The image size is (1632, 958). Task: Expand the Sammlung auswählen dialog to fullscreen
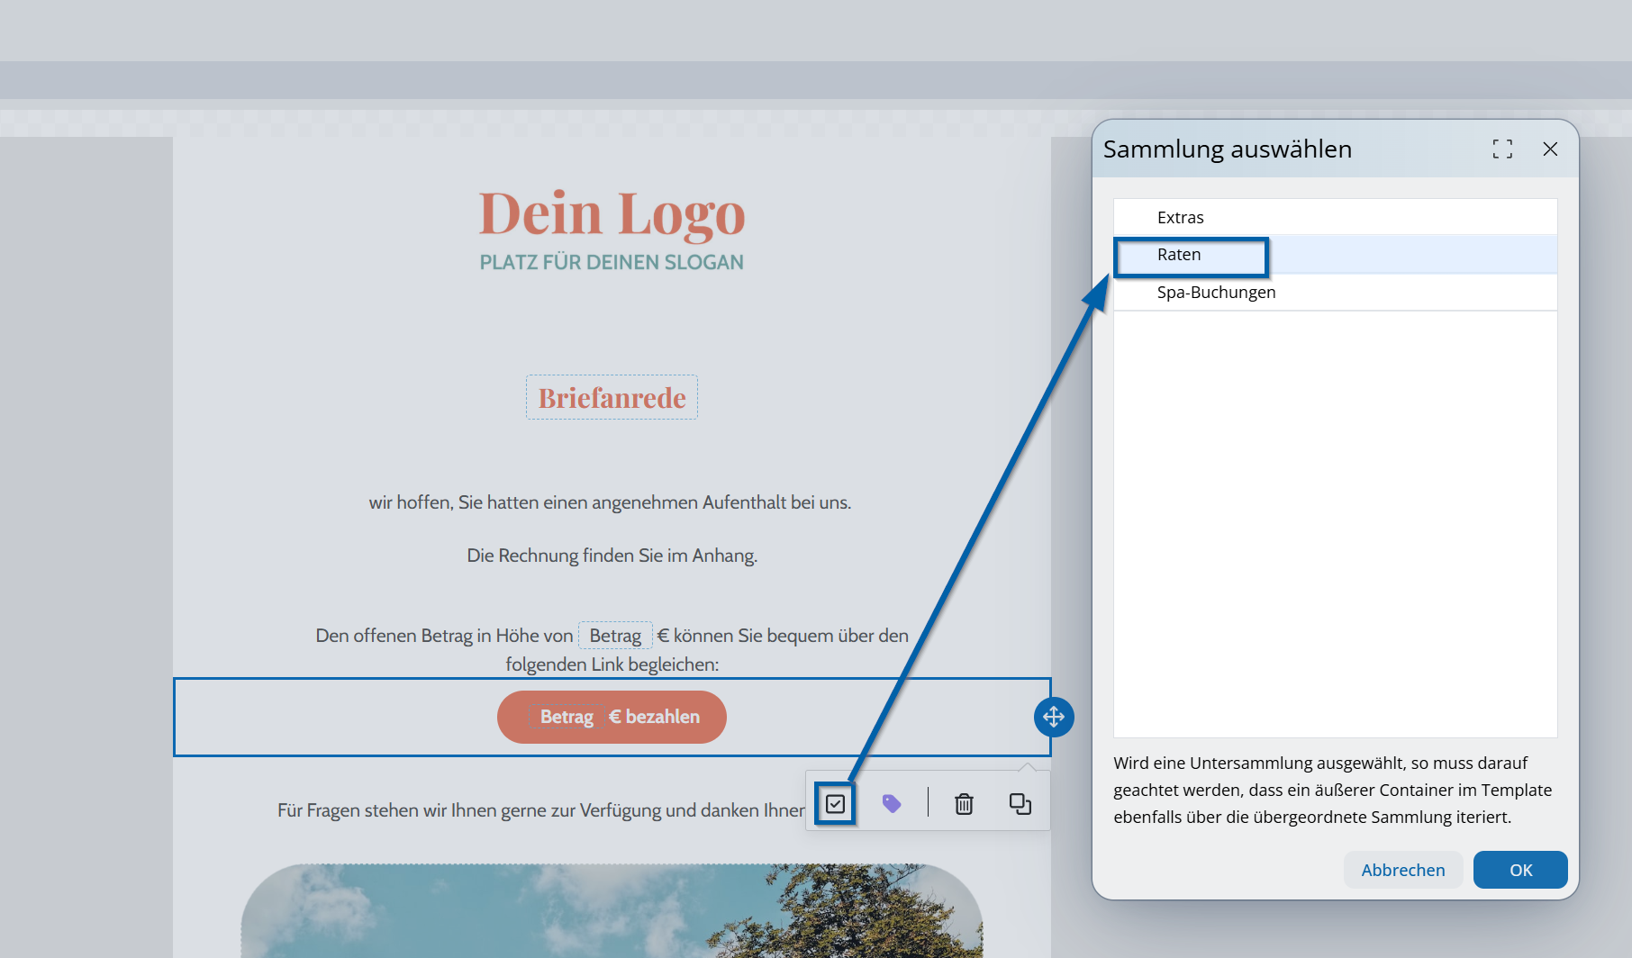click(1501, 149)
